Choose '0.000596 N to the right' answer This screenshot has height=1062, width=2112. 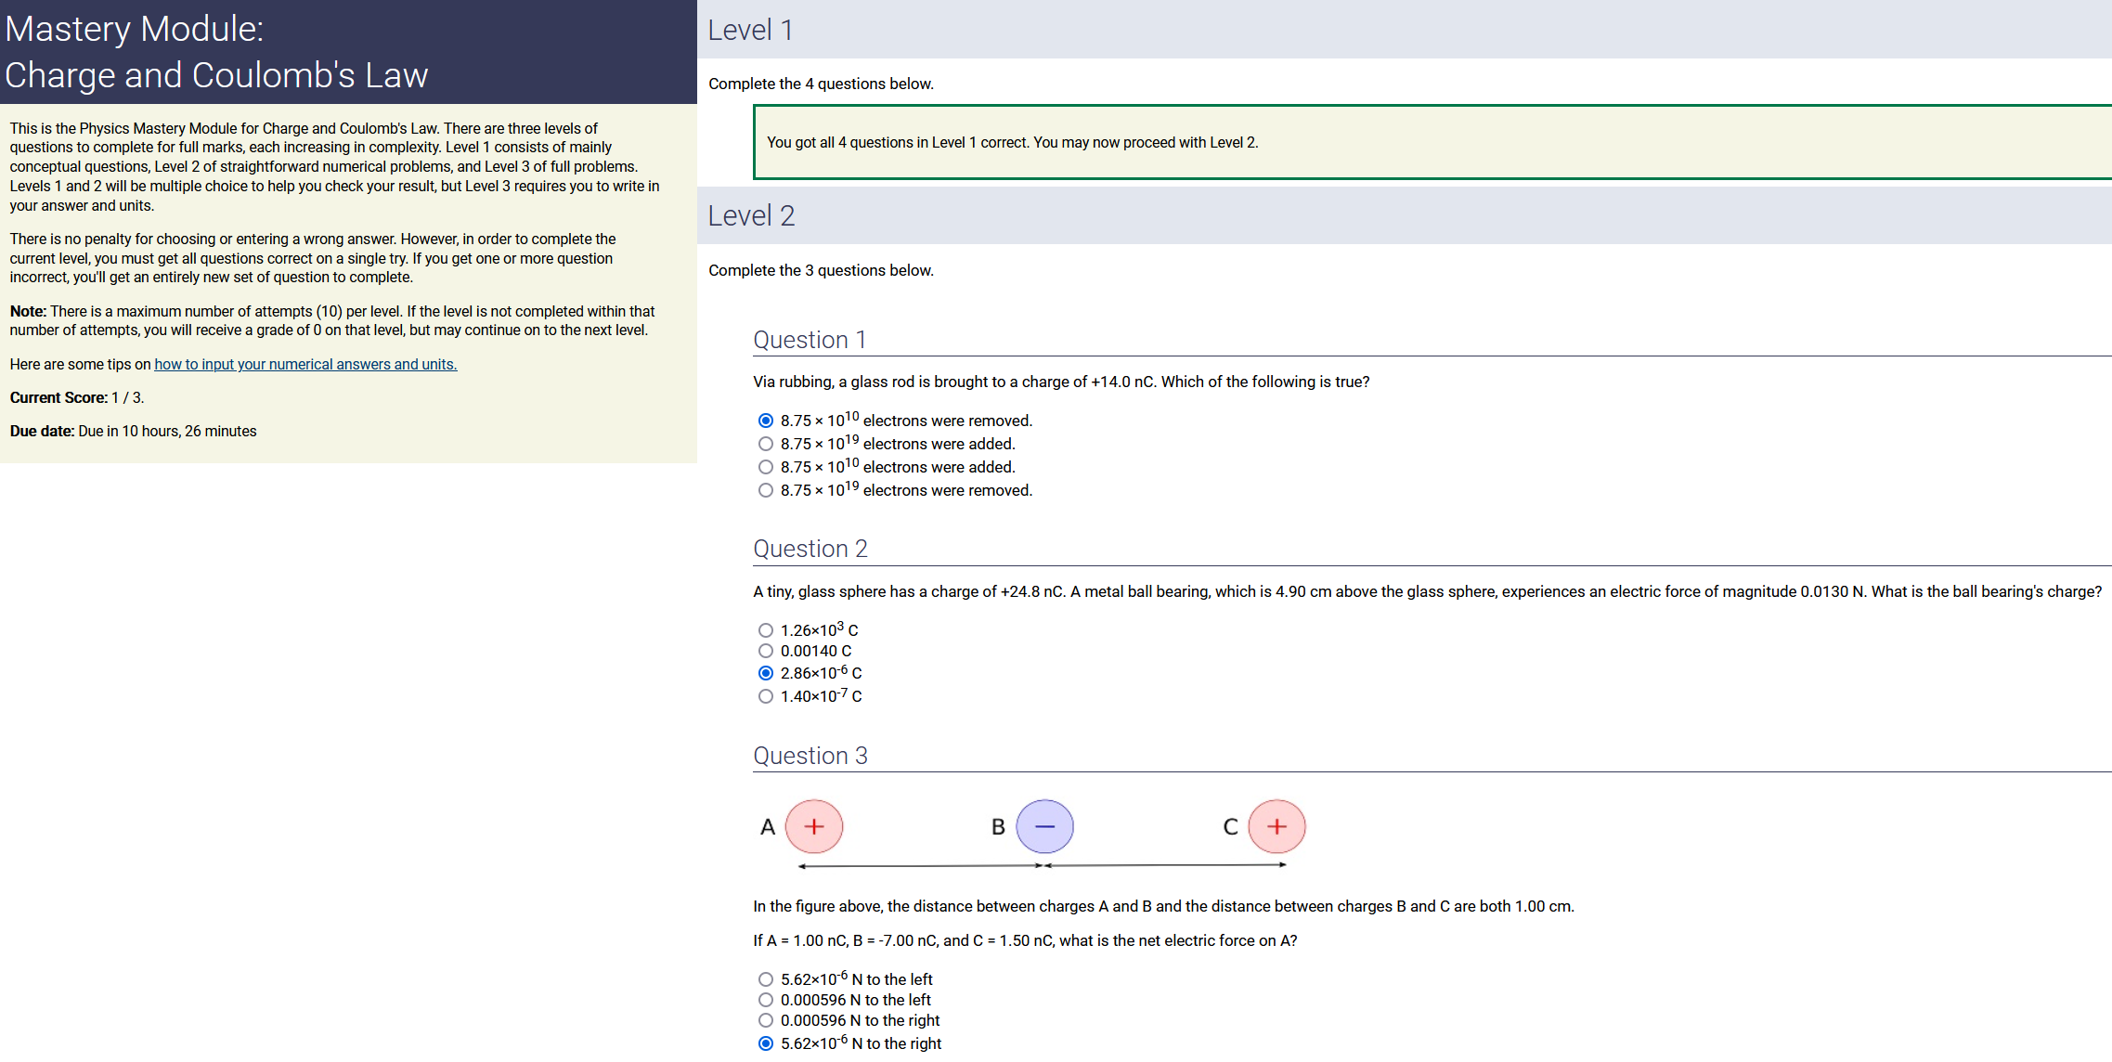(x=766, y=1020)
